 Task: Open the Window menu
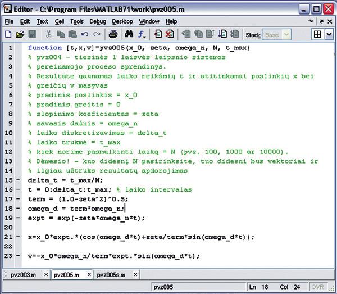[149, 21]
